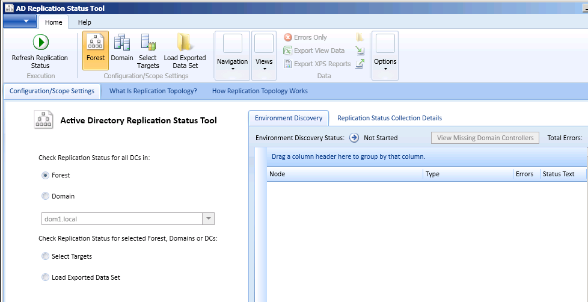Image resolution: width=588 pixels, height=302 pixels.
Task: Switch to the Help ribbon tab
Action: pyautogui.click(x=85, y=22)
